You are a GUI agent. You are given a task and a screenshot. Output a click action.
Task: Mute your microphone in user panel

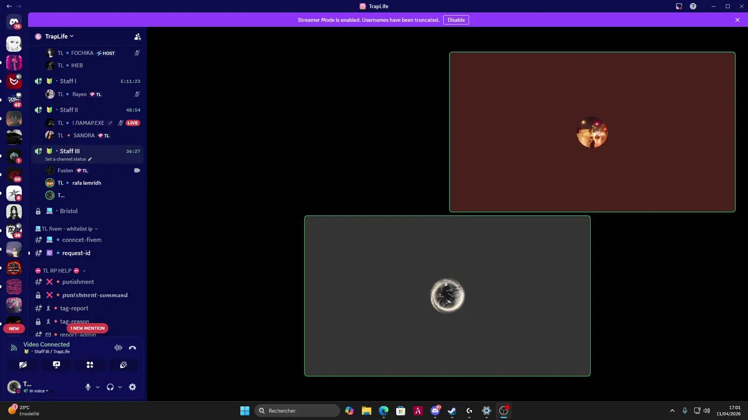[88, 387]
